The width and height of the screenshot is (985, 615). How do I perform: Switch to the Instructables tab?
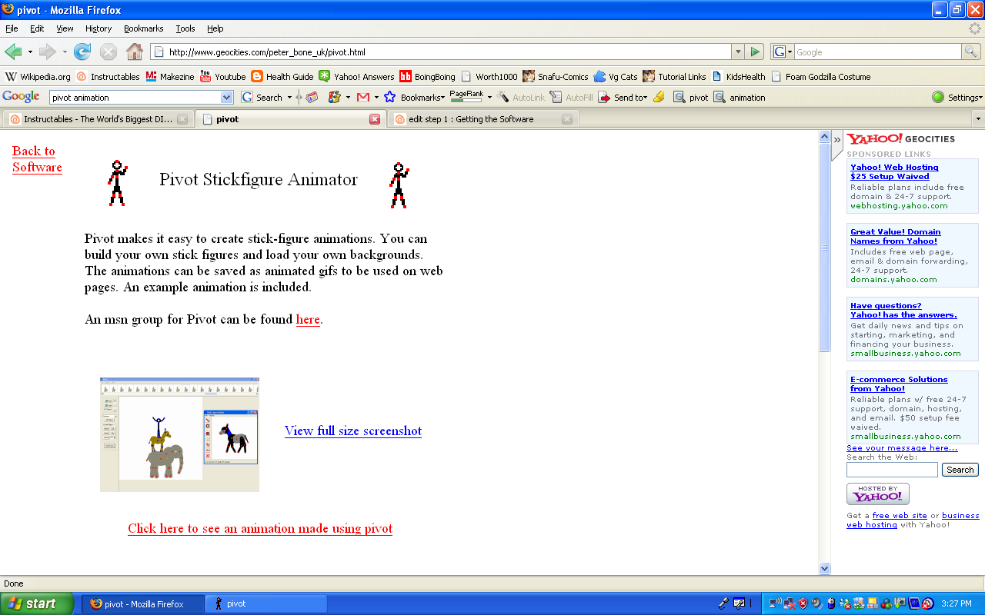pyautogui.click(x=97, y=119)
